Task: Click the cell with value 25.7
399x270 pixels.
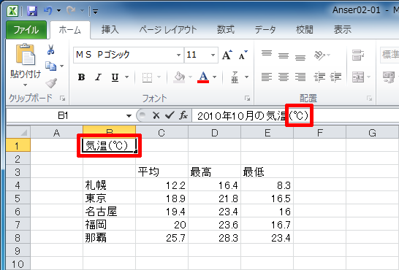Action: (161, 238)
